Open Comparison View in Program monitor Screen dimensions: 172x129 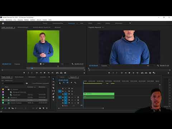point(154,73)
